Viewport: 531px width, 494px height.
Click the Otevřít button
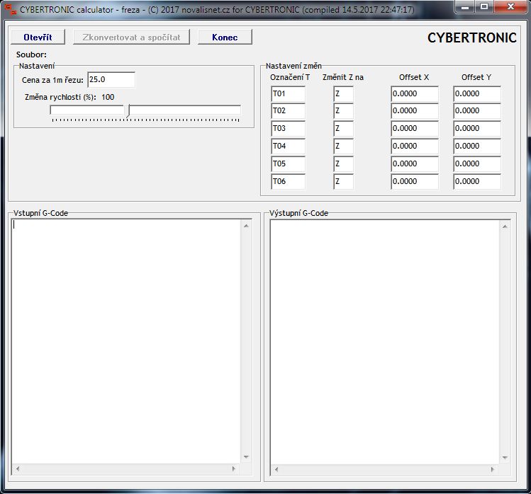pos(38,37)
